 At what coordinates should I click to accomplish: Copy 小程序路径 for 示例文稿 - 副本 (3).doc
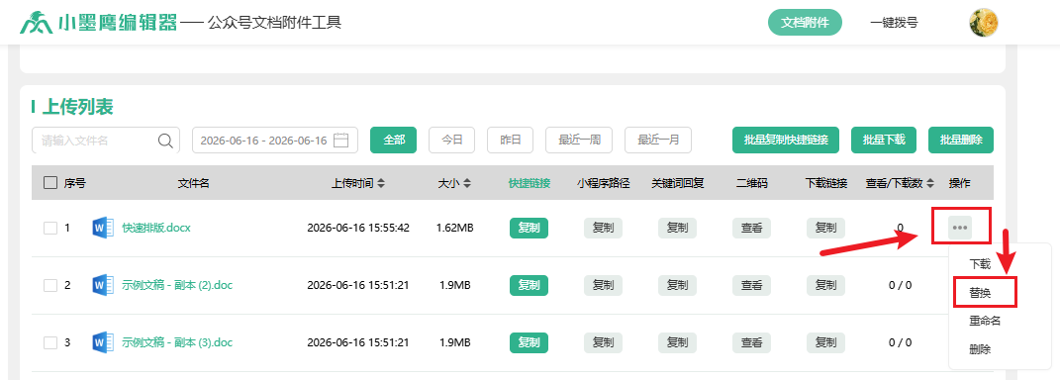point(603,342)
